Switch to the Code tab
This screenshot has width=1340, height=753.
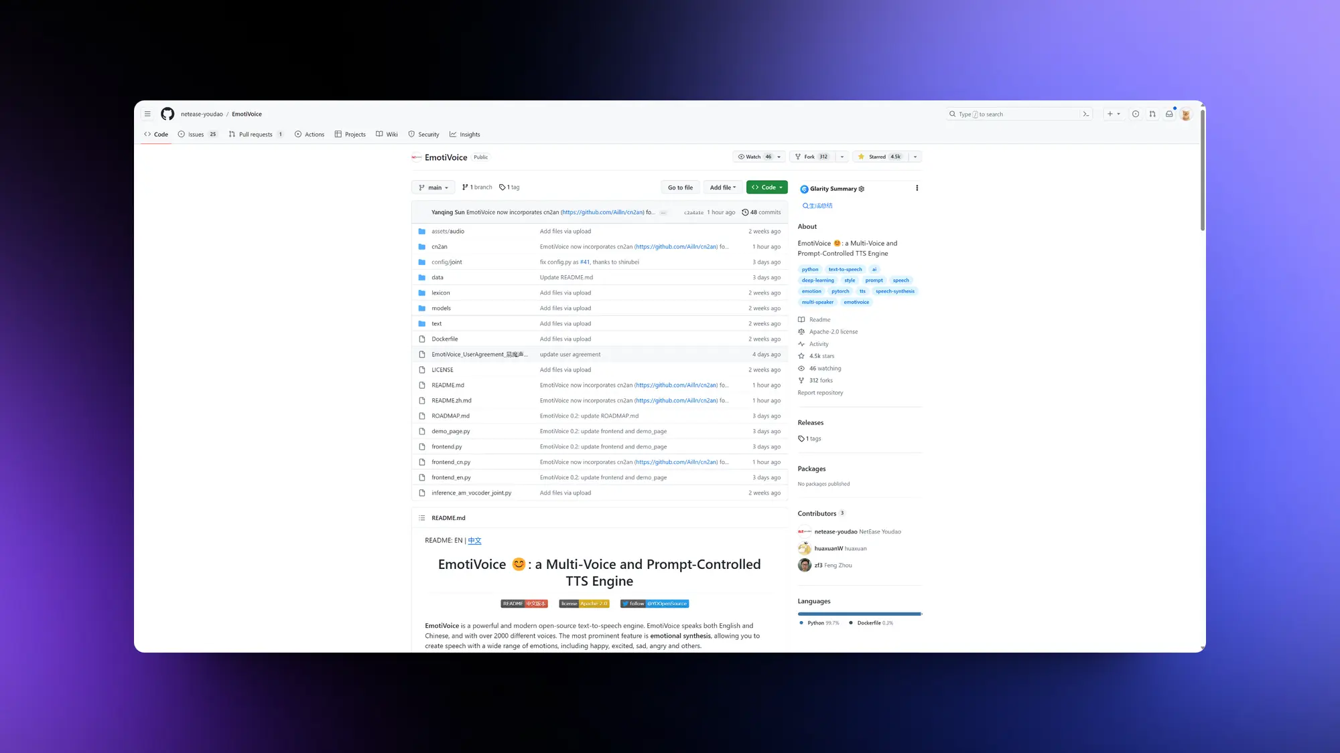(156, 135)
